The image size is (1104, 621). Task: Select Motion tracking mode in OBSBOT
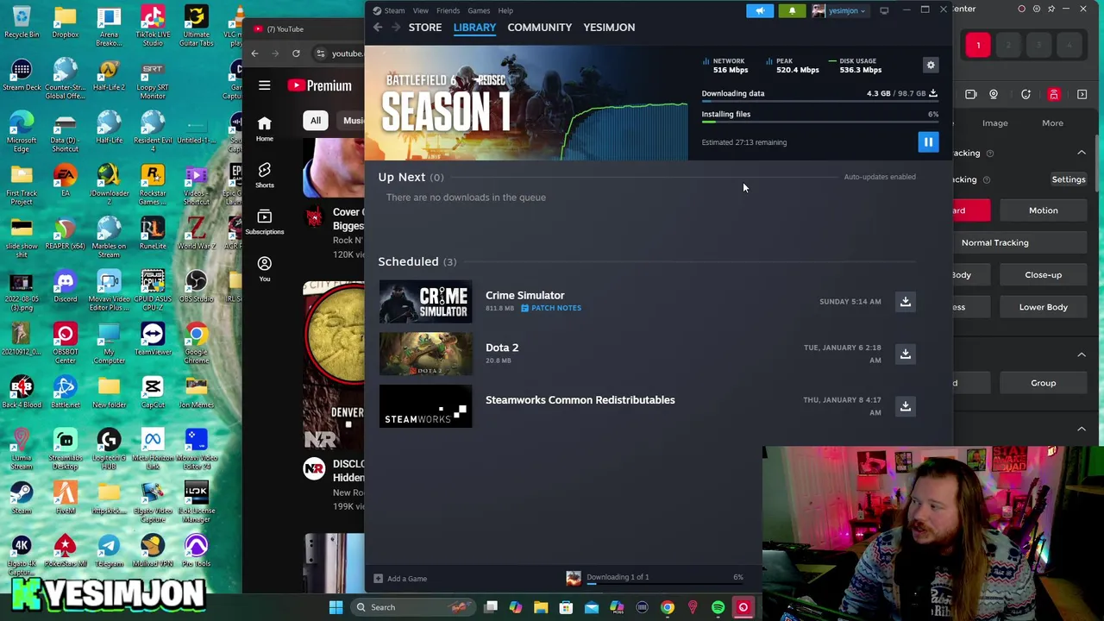tap(1043, 210)
